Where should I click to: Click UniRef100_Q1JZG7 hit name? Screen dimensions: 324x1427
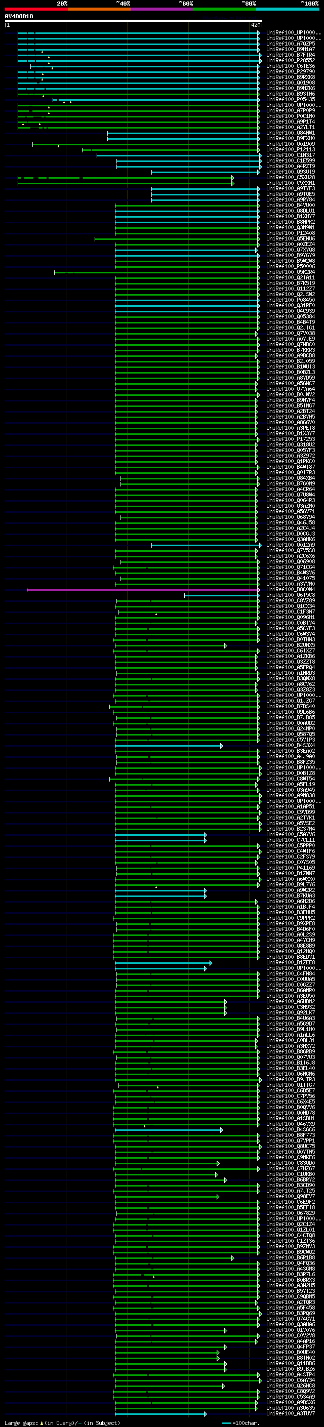click(x=290, y=701)
